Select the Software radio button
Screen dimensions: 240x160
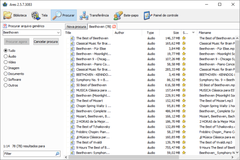click(6, 80)
